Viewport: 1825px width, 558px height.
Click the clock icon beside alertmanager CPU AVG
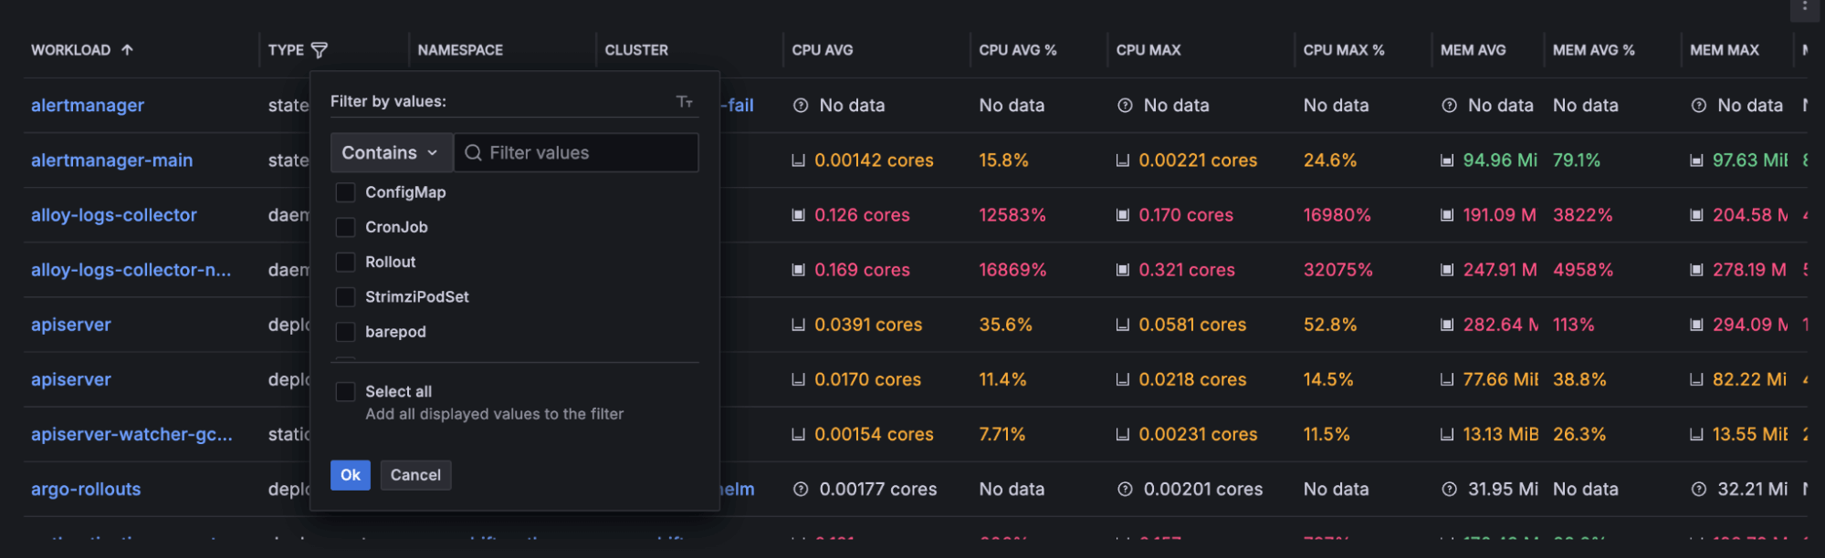801,106
